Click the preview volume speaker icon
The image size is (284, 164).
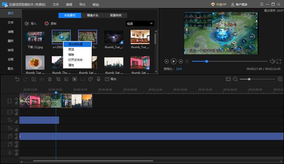tap(272, 61)
